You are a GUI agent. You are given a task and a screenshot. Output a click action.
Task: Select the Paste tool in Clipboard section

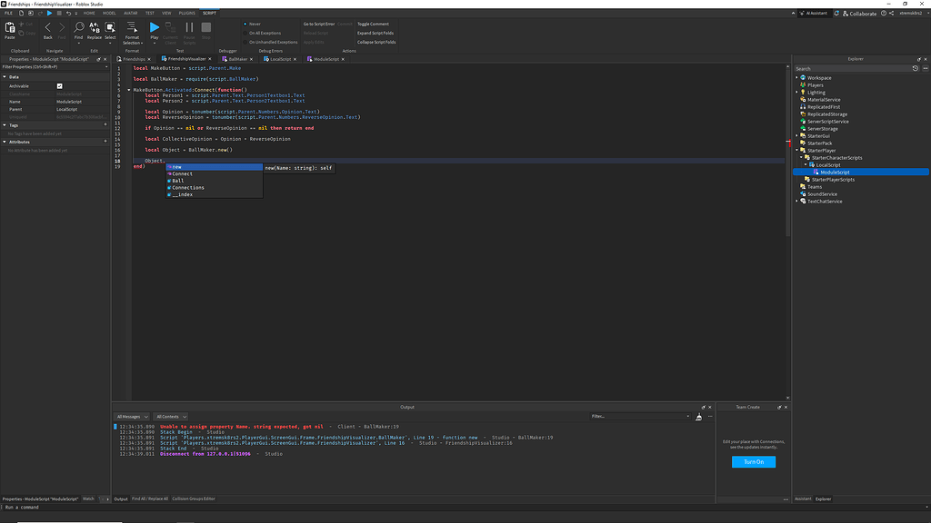coord(10,30)
